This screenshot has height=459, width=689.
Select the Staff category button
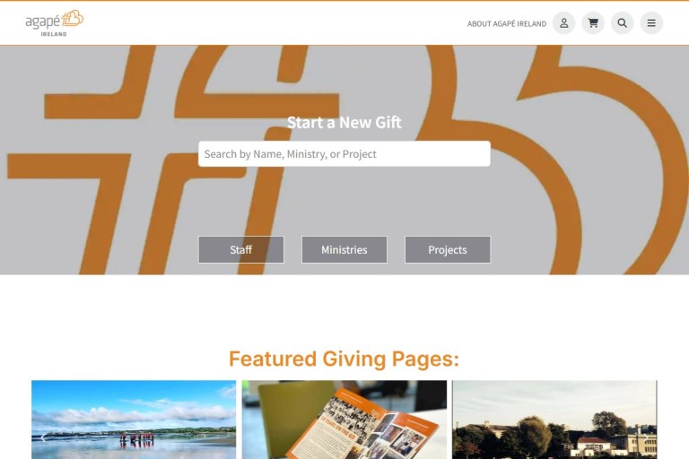240,249
